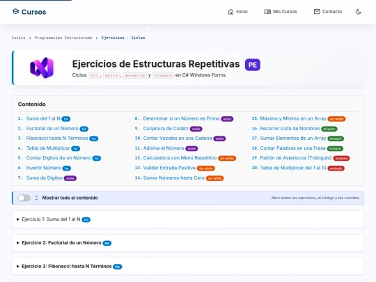Click the home icon beside Inicio
This screenshot has width=376, height=282.
coord(230,12)
